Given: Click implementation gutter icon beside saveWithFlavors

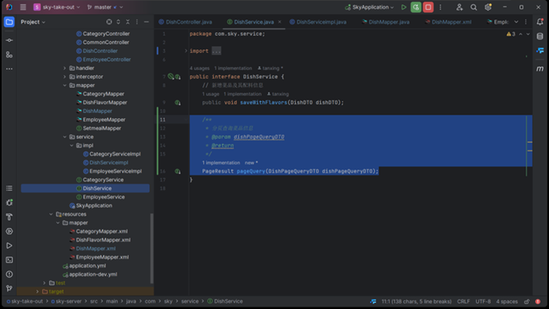Looking at the screenshot, I should (x=177, y=103).
